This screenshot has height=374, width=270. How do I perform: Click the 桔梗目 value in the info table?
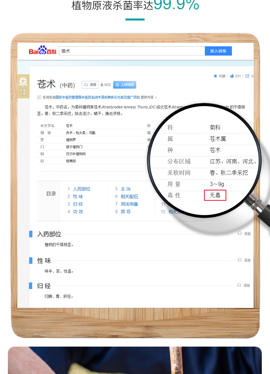[x=71, y=161]
